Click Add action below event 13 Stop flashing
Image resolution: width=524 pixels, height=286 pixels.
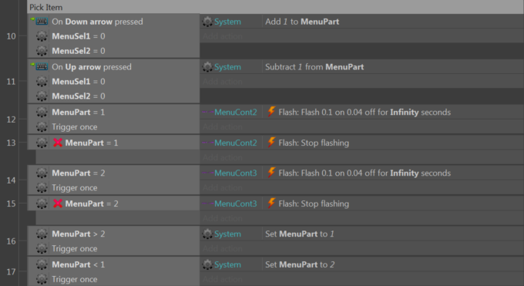pos(223,157)
